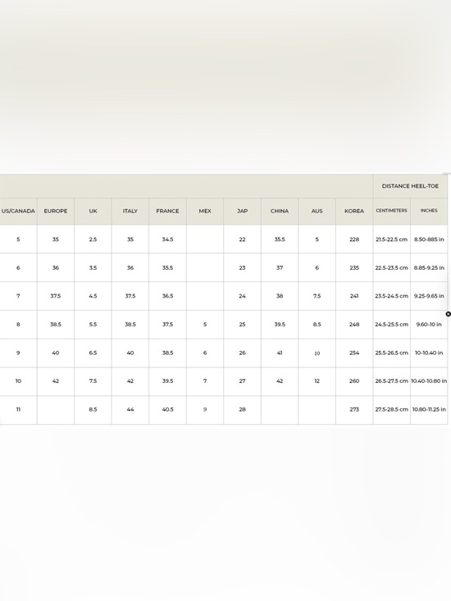
Task: Click the 21.5-22.5 cm cell
Action: (392, 239)
